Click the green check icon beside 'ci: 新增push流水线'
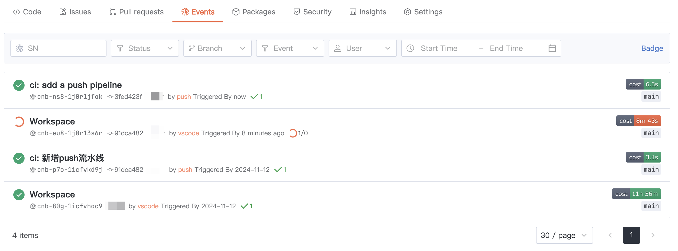This screenshot has height=251, width=678. (x=19, y=158)
